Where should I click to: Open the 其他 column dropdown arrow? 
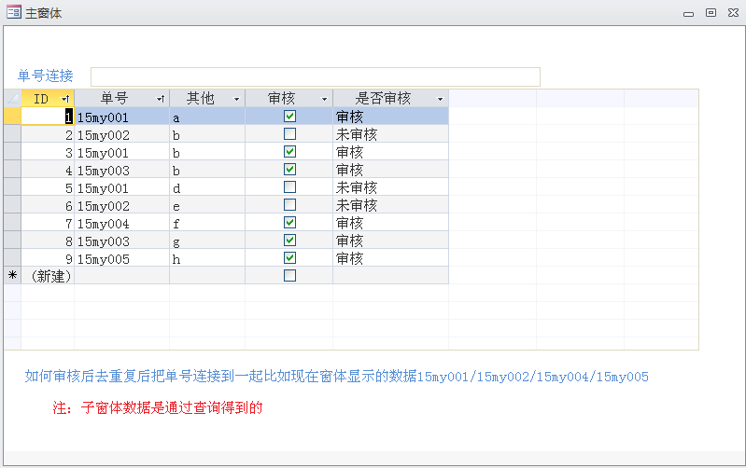pos(236,99)
